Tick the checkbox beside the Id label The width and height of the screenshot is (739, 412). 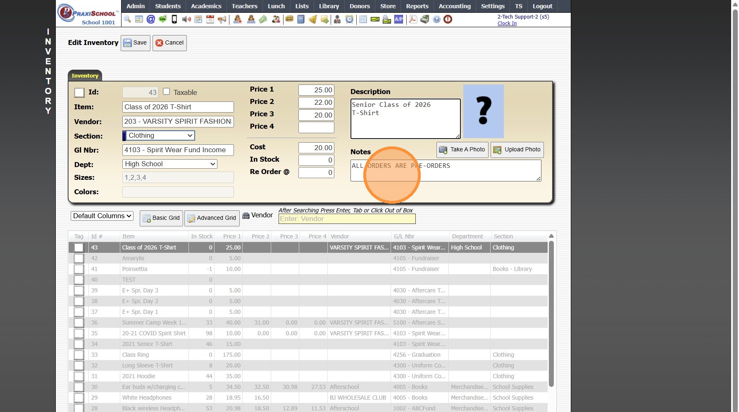[79, 93]
